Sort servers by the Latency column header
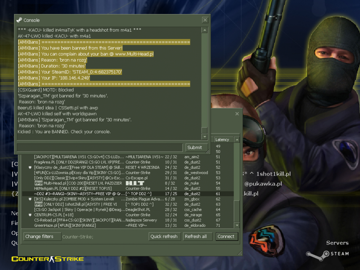This screenshot has height=270, width=360. tap(224, 140)
